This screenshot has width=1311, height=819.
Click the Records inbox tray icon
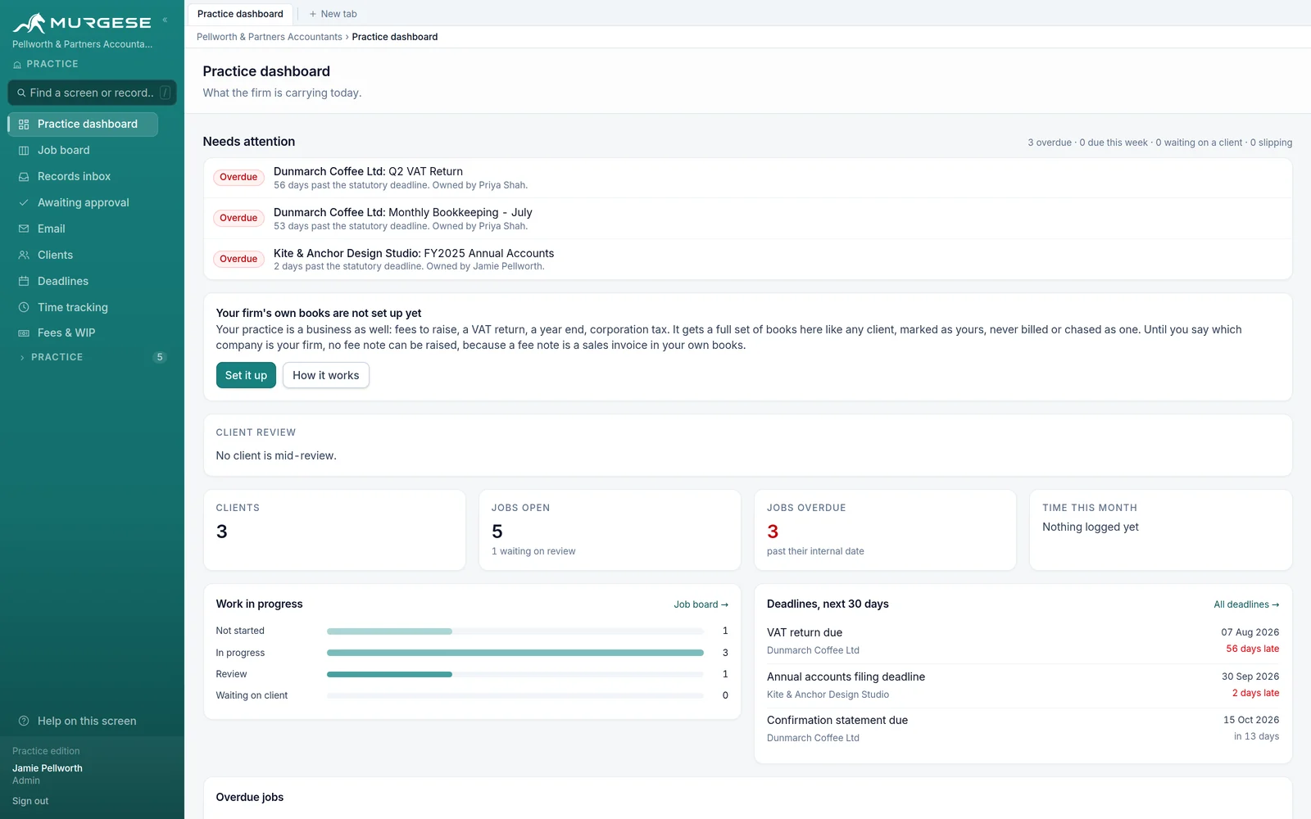24,177
